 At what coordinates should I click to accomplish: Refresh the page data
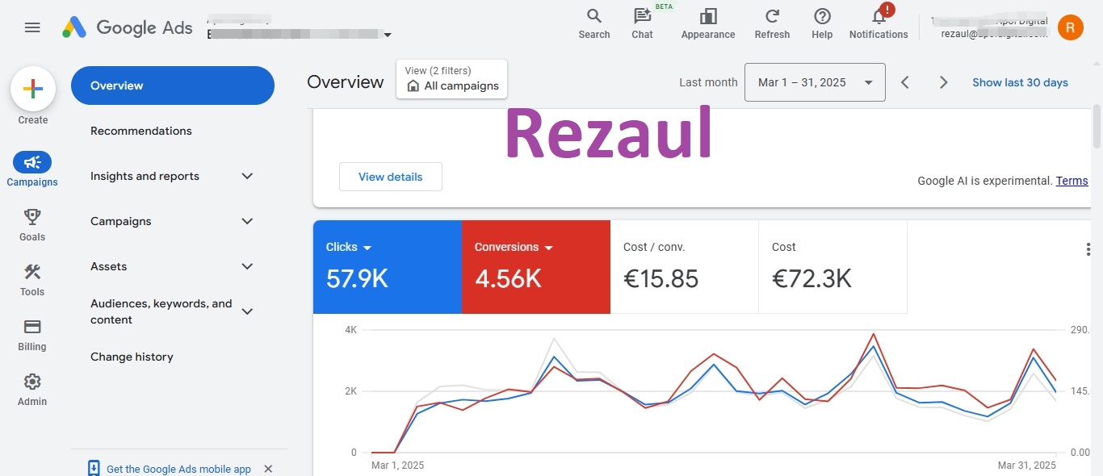[x=772, y=23]
